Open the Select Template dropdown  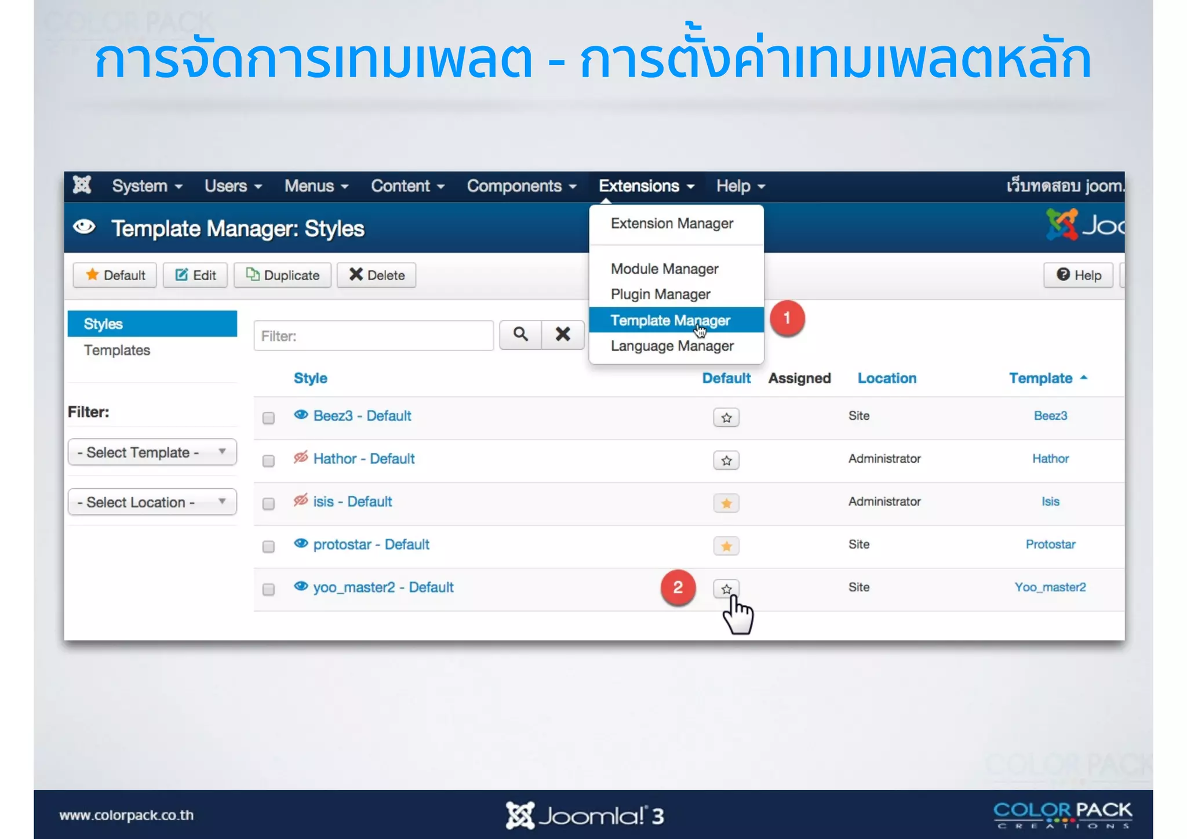[x=152, y=452]
